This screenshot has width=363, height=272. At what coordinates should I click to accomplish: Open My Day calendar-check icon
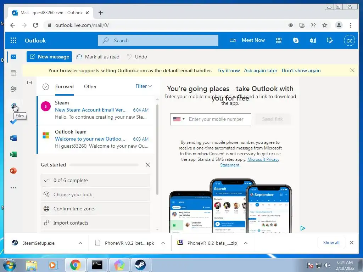click(330, 40)
